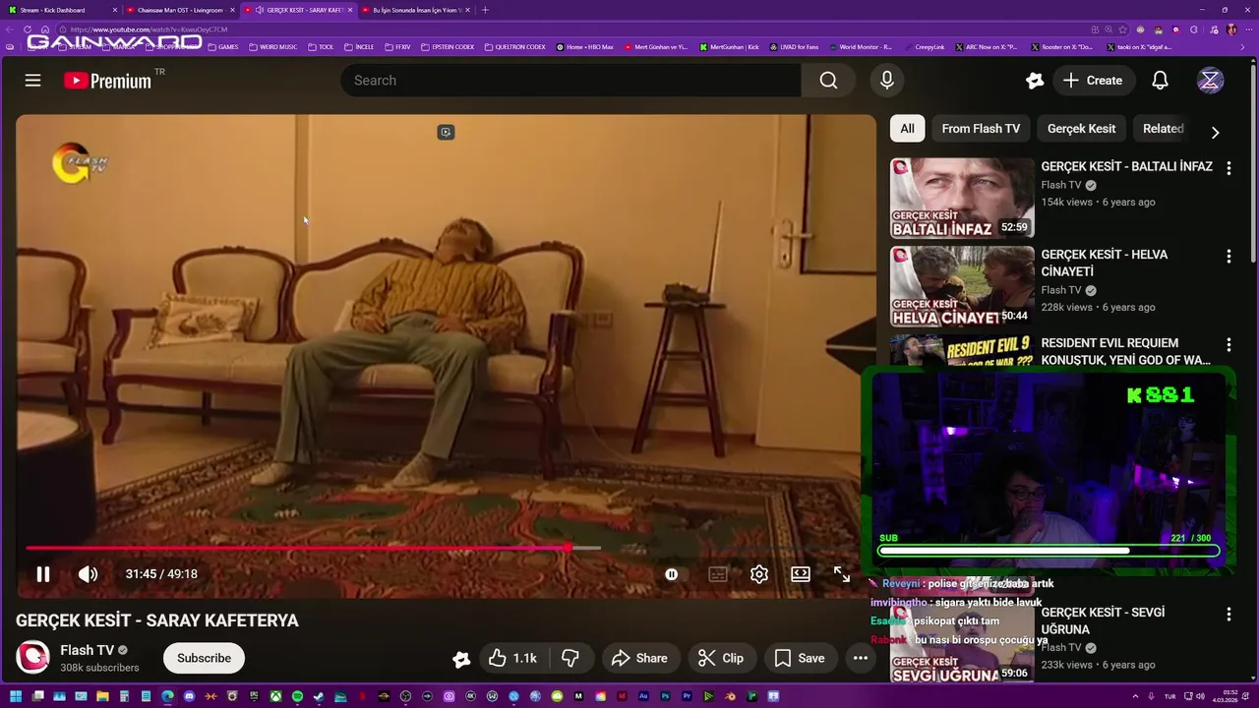Select the Gerçek Kesit chip
The height and width of the screenshot is (708, 1259).
[x=1081, y=129]
